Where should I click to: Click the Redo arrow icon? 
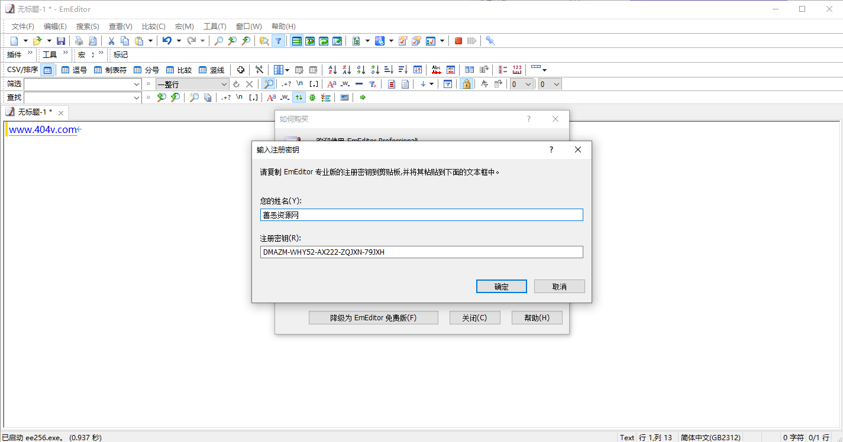[191, 41]
